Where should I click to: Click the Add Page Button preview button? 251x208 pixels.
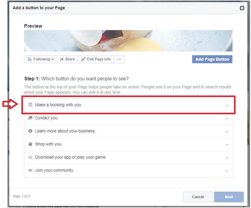point(212,59)
